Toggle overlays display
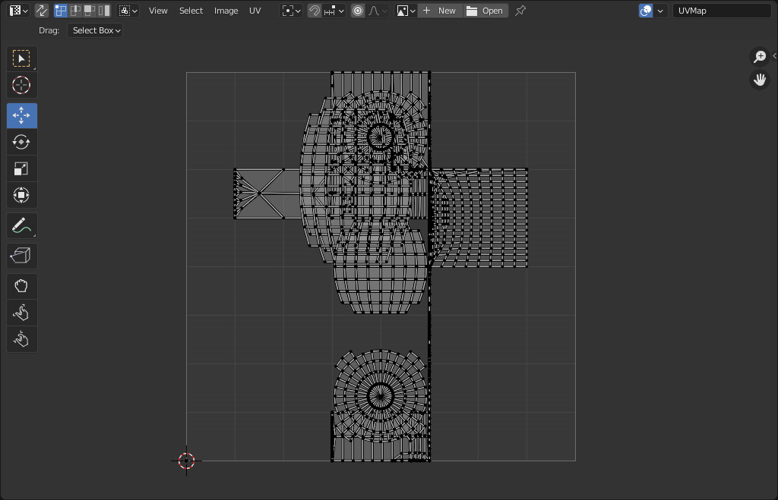Image resolution: width=778 pixels, height=500 pixels. pos(646,11)
